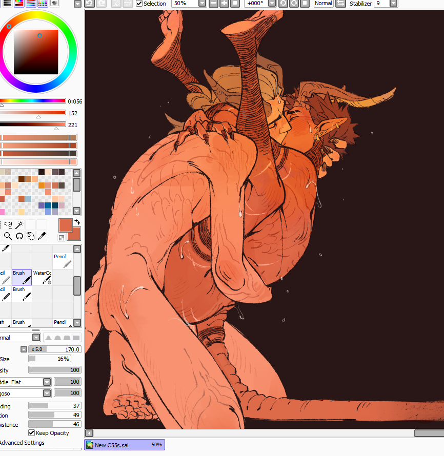Select the Hand pan tool
This screenshot has height=456, width=444.
pos(31,236)
